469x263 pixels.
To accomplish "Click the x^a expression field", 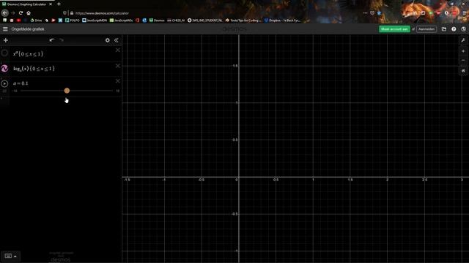I will 62,53.
